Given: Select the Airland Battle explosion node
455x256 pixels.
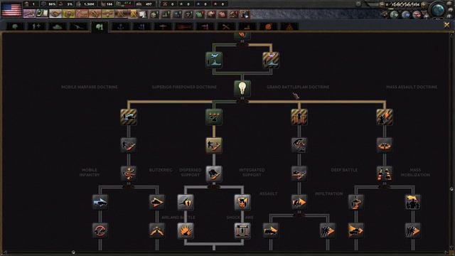Looking at the screenshot, I should (186, 230).
